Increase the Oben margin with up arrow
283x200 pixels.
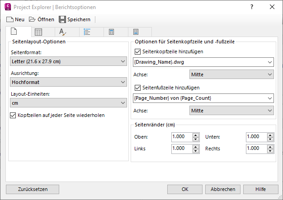click(195, 135)
